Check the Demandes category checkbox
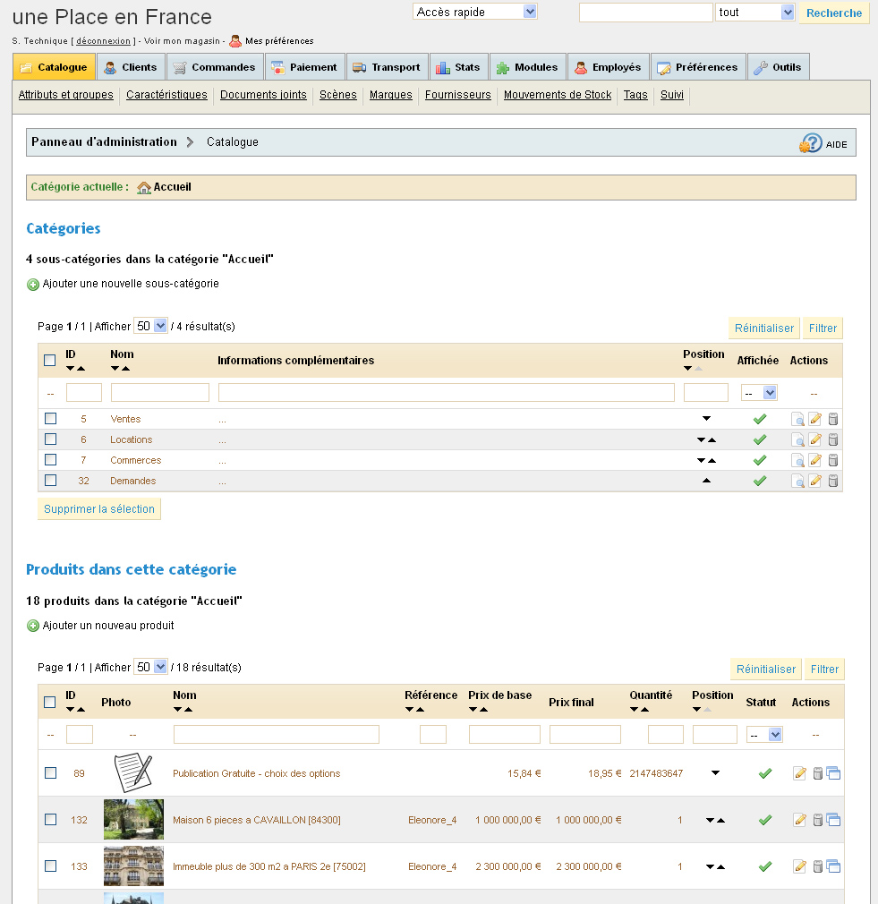This screenshot has height=904, width=878. click(x=51, y=481)
